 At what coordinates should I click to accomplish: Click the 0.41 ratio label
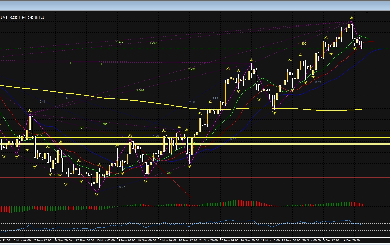[43, 102]
